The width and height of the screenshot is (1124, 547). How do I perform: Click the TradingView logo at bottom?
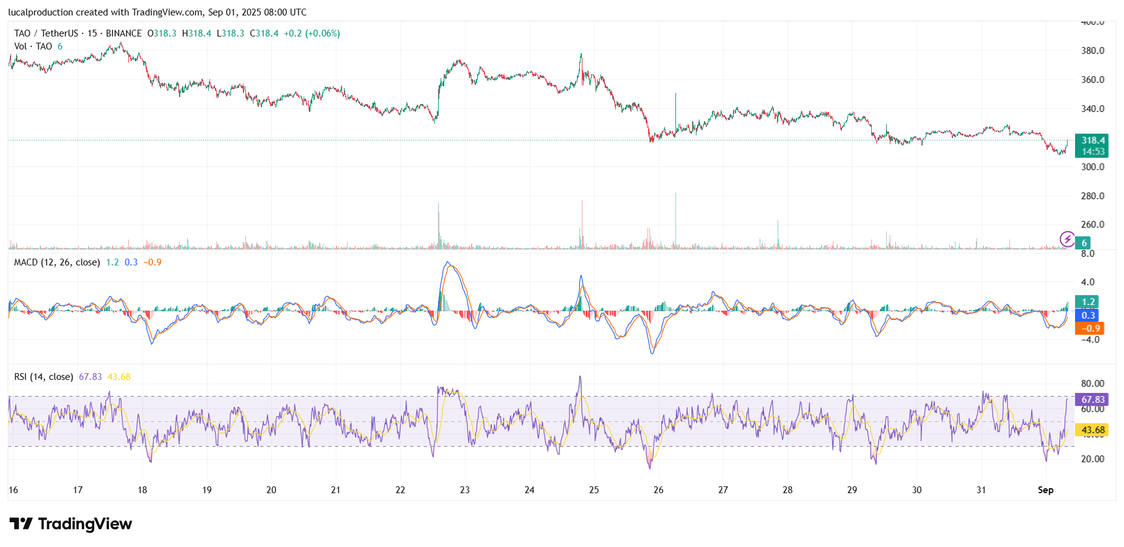[x=71, y=524]
